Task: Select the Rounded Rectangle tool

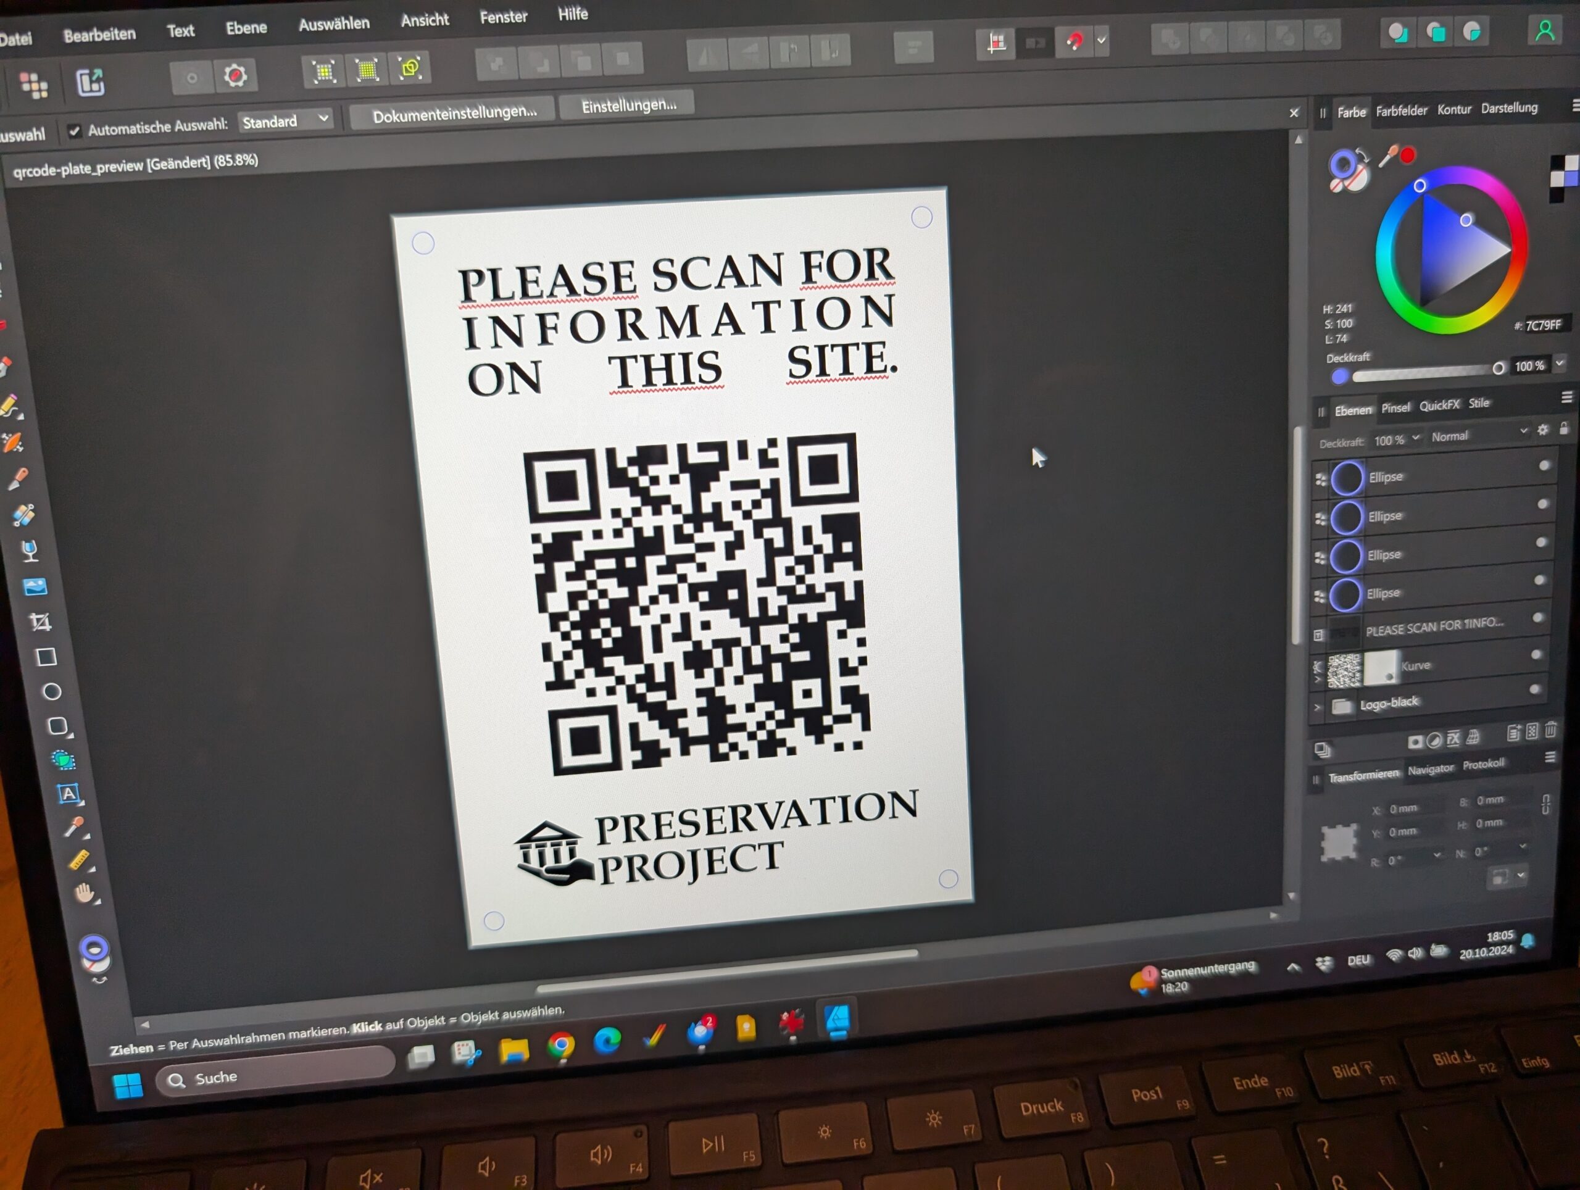Action: 58,726
